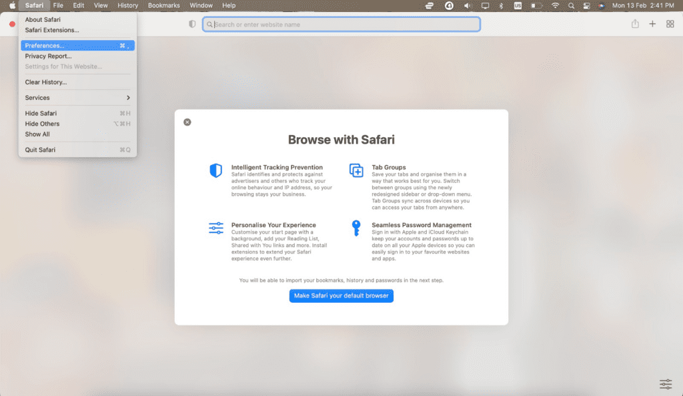Viewport: 683px width, 396px height.
Task: Click the Tab Groups feature icon
Action: tap(356, 170)
